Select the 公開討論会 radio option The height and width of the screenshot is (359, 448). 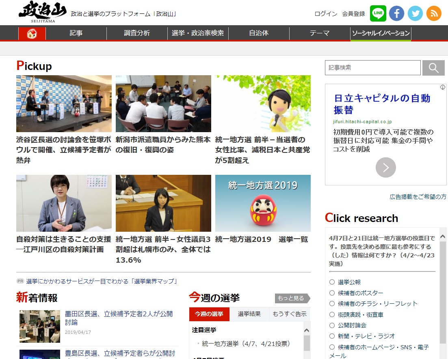click(332, 325)
